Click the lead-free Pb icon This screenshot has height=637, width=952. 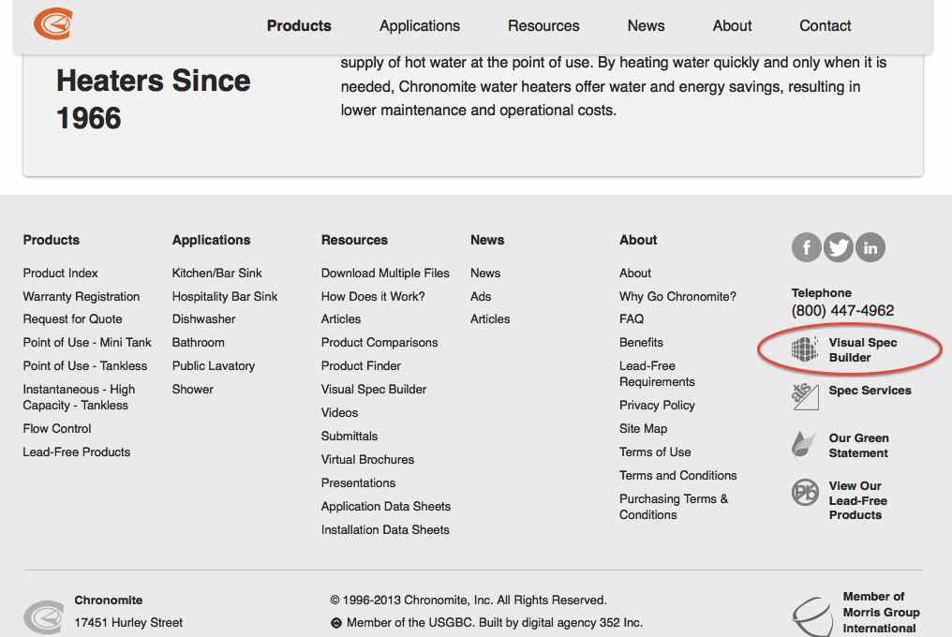[x=805, y=492]
